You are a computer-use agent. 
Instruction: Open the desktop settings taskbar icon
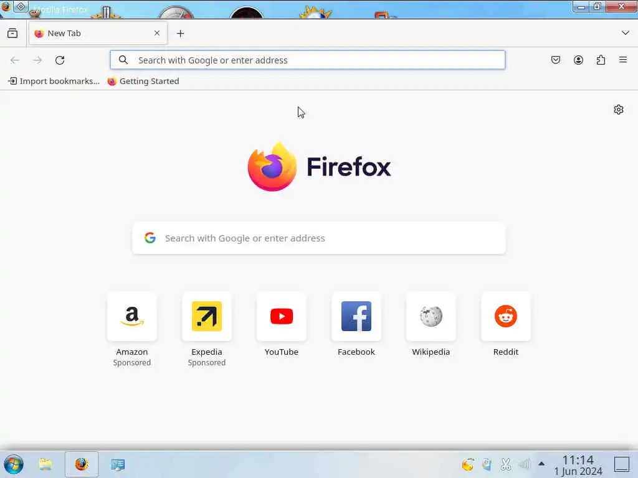118,464
